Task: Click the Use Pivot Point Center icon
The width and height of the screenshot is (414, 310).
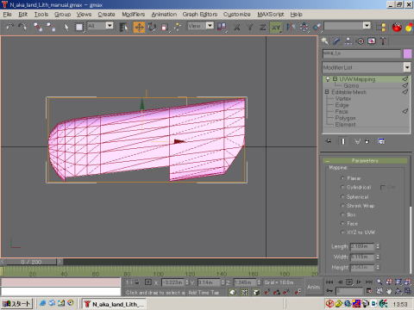Action: tap(222, 27)
